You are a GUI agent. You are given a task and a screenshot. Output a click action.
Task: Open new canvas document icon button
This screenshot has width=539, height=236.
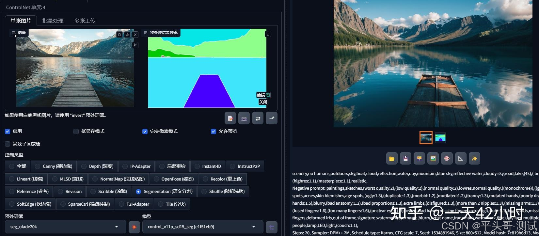click(x=230, y=118)
